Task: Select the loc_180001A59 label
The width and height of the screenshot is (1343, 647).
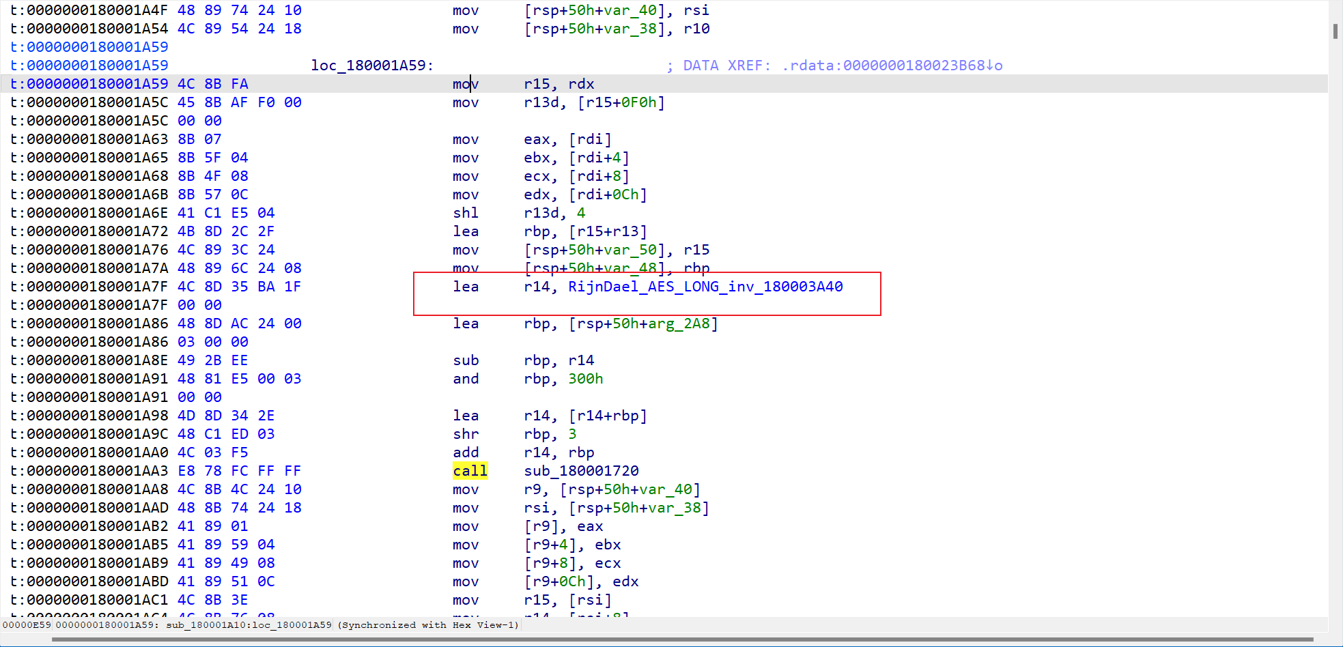Action: (371, 66)
